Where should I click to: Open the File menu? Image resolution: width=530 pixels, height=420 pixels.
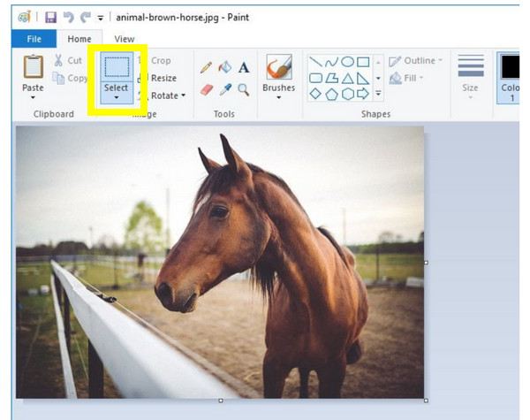[34, 39]
